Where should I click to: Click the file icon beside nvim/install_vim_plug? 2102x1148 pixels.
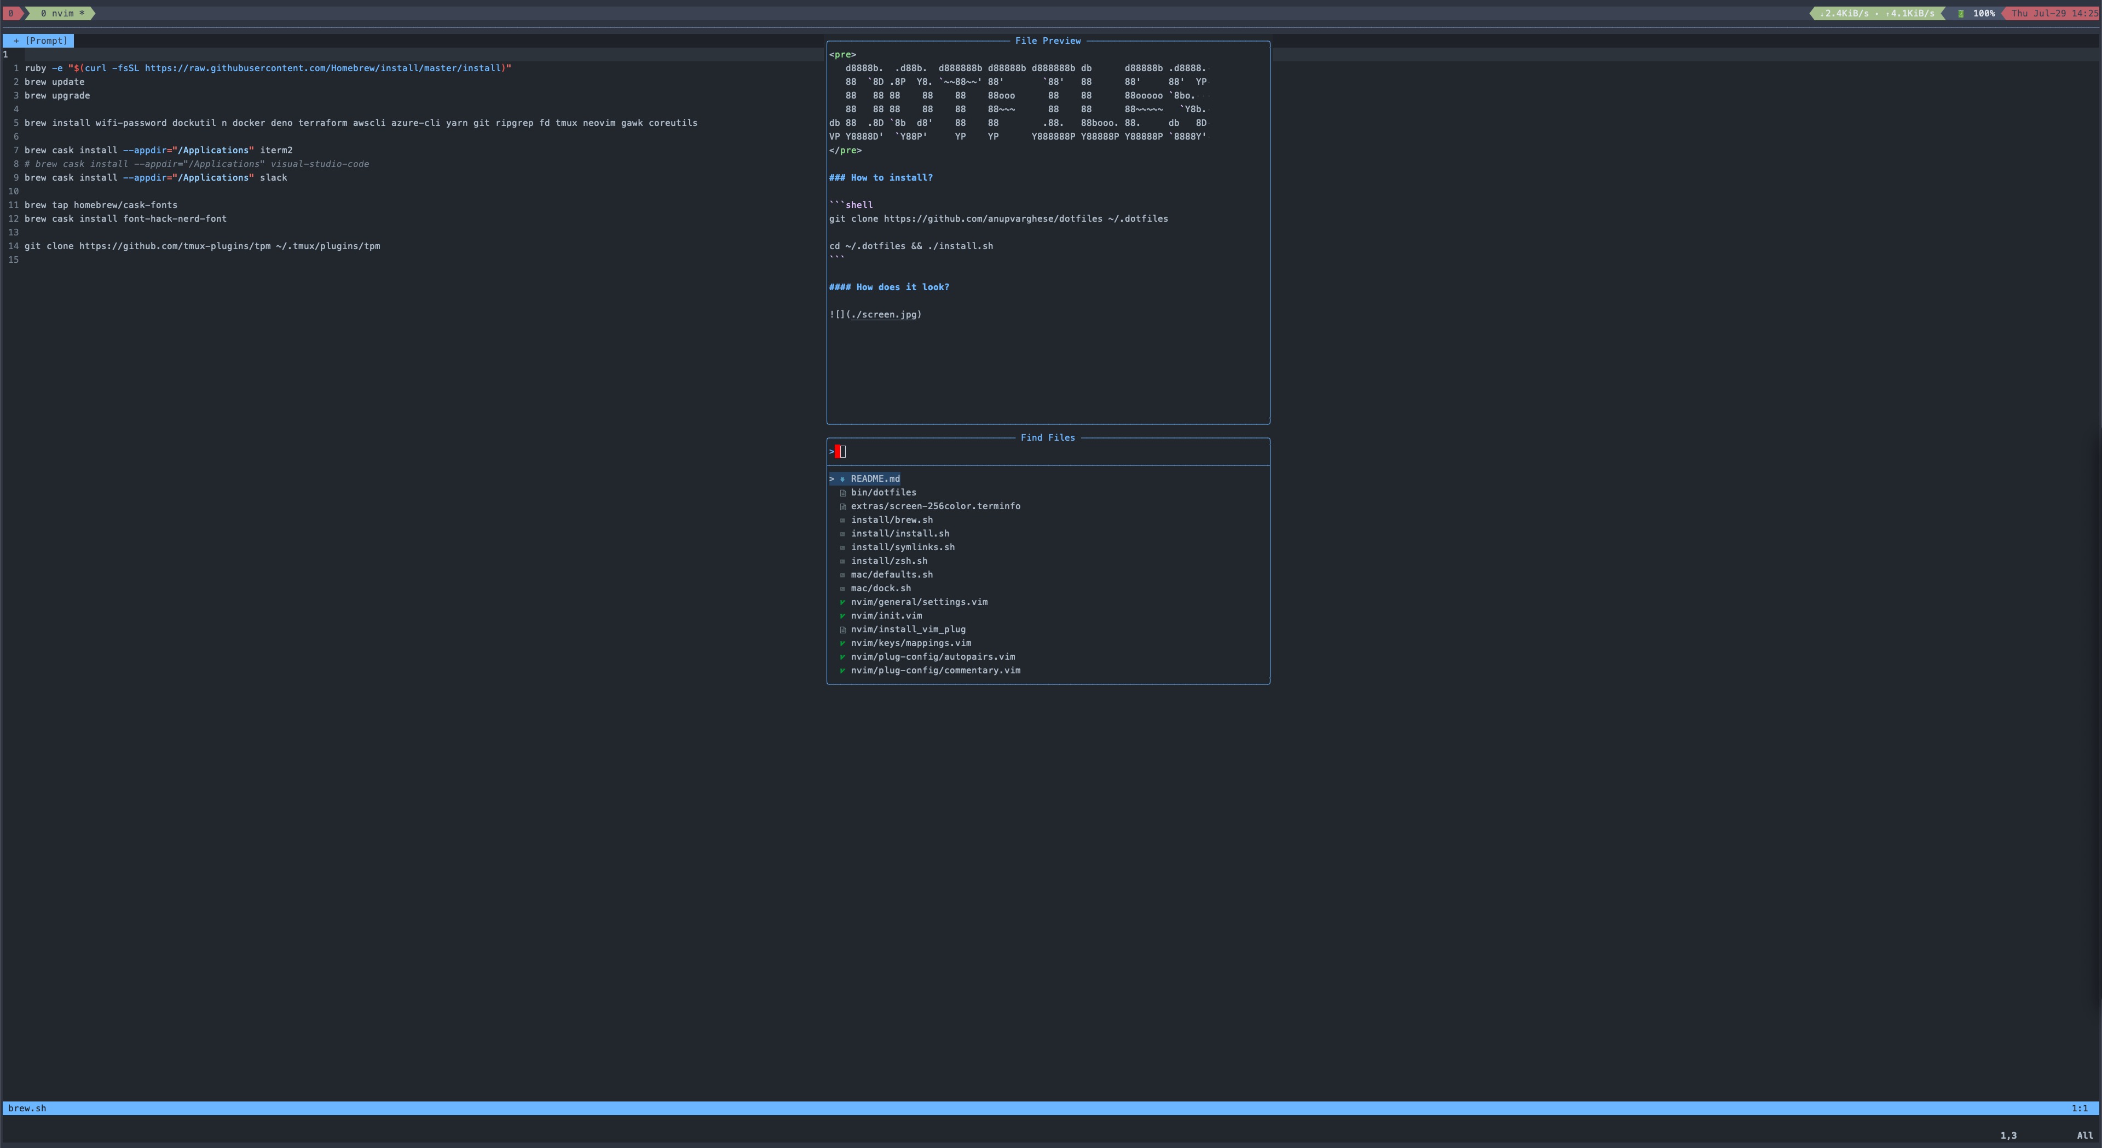coord(842,630)
